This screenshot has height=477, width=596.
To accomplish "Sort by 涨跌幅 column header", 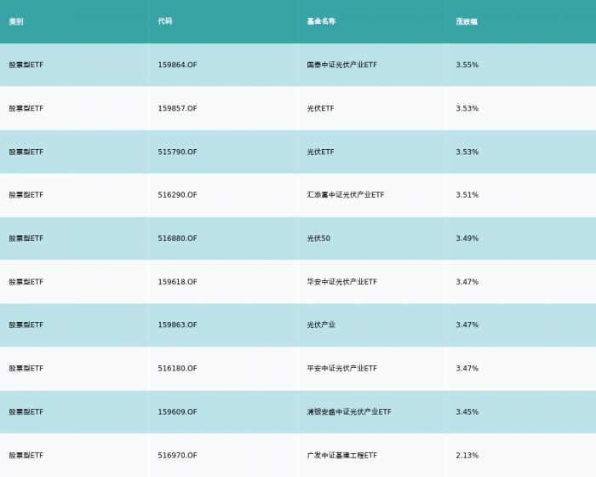I will coord(467,21).
